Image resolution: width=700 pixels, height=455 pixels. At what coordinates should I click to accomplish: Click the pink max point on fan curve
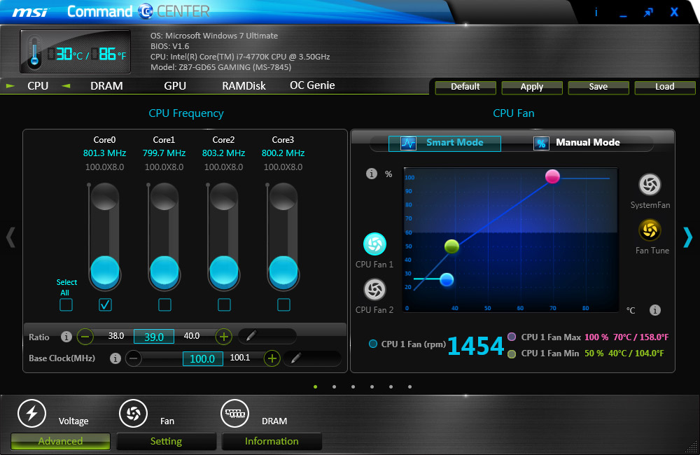(x=552, y=176)
